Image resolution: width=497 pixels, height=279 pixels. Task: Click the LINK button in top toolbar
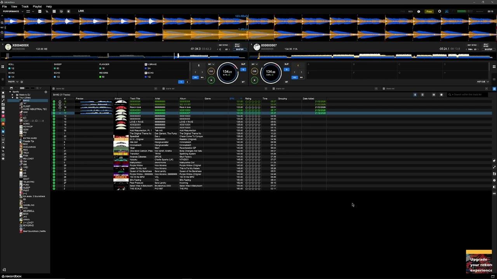(81, 11)
